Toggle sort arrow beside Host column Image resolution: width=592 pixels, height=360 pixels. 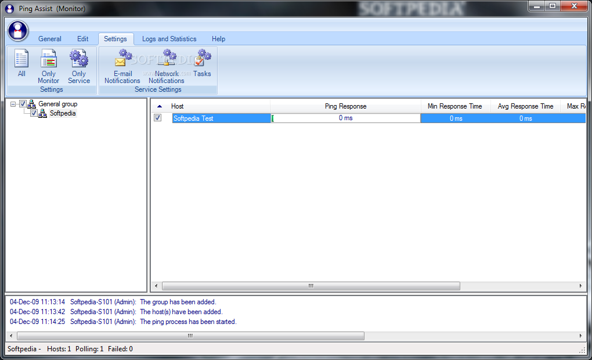[160, 106]
